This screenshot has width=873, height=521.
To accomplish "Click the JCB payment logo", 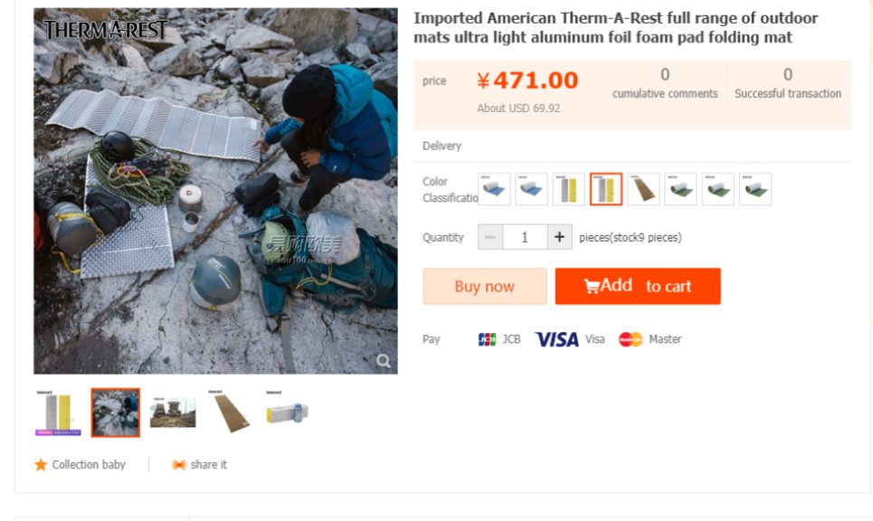I will click(488, 339).
